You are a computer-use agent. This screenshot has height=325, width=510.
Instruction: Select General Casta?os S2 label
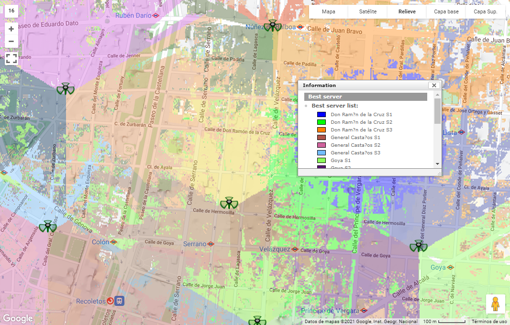click(x=355, y=145)
